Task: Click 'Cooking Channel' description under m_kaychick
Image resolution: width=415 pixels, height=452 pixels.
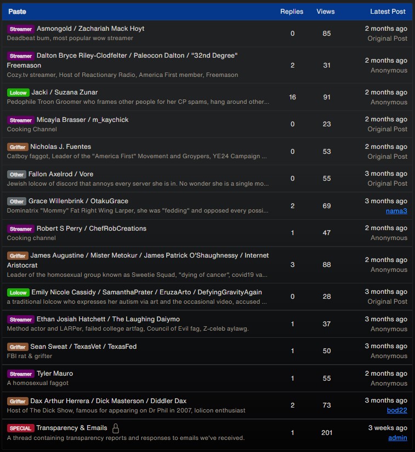Action: pos(32,129)
